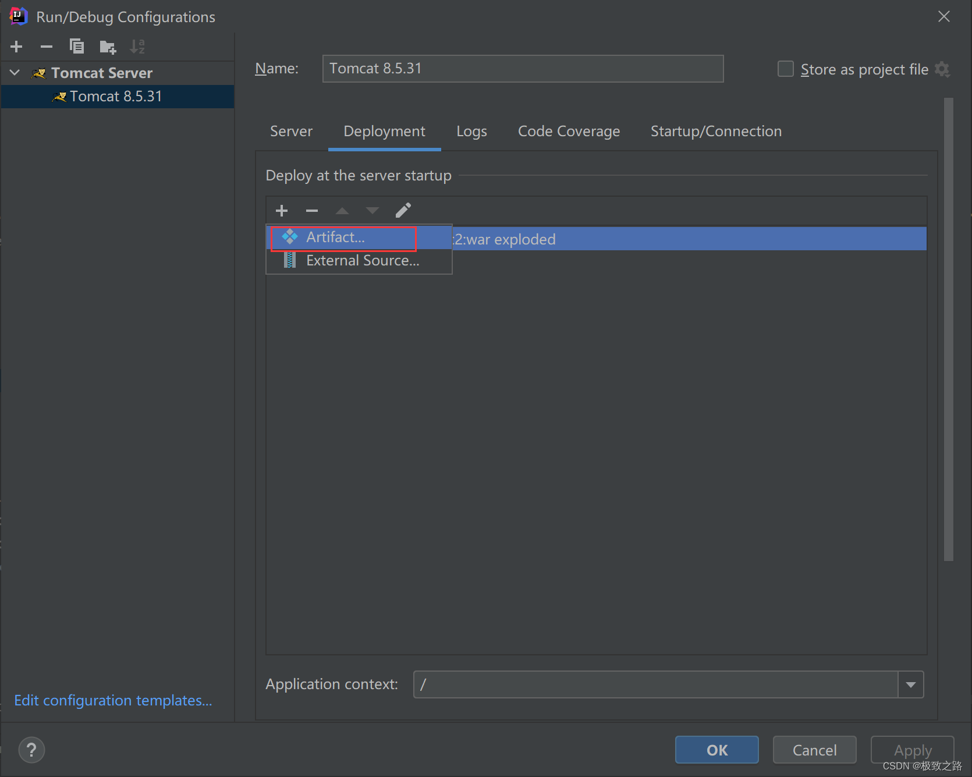Open Edit configuration templates link
Viewport: 972px width, 777px height.
tap(113, 700)
